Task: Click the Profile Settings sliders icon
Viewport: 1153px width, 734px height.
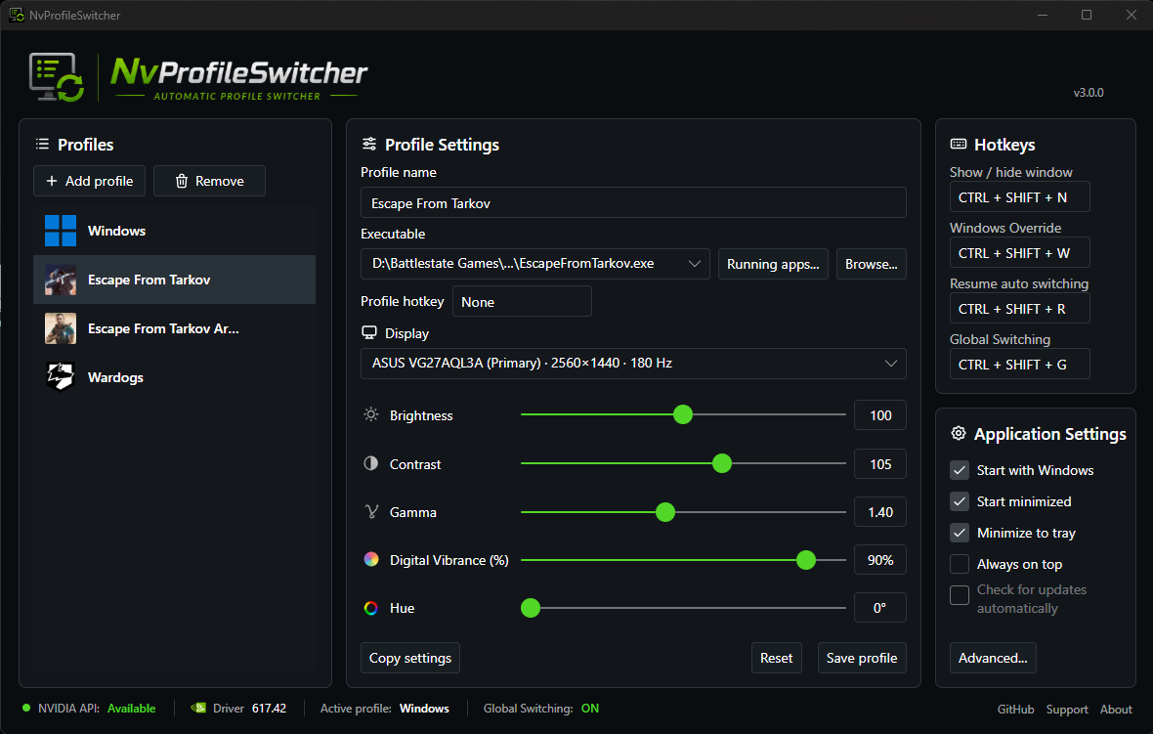Action: pos(369,144)
